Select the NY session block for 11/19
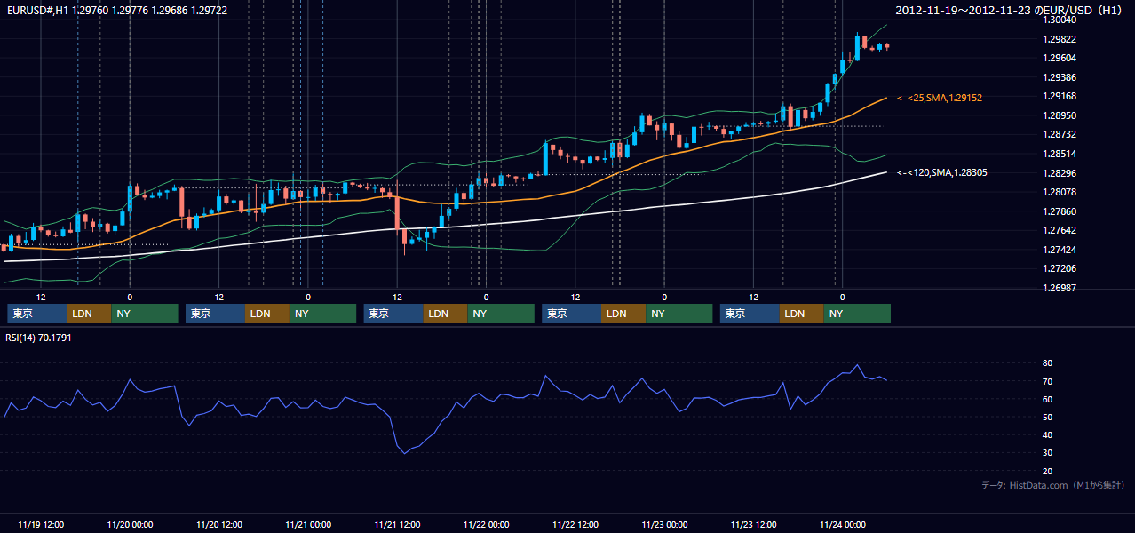The width and height of the screenshot is (1135, 533). [145, 314]
